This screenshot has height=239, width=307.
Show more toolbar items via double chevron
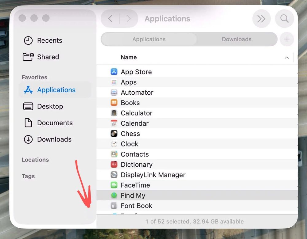tap(261, 19)
